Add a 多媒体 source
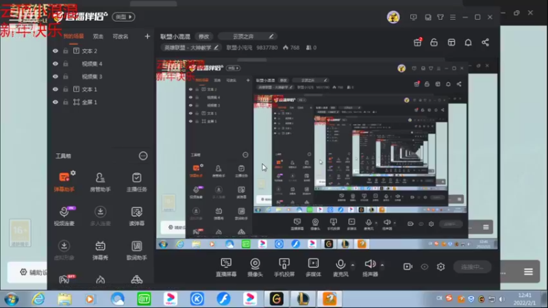 (x=313, y=267)
